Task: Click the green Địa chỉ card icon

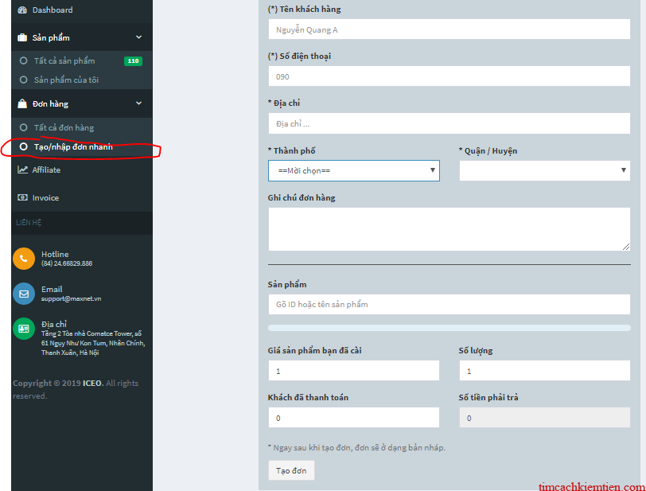Action: pyautogui.click(x=24, y=329)
